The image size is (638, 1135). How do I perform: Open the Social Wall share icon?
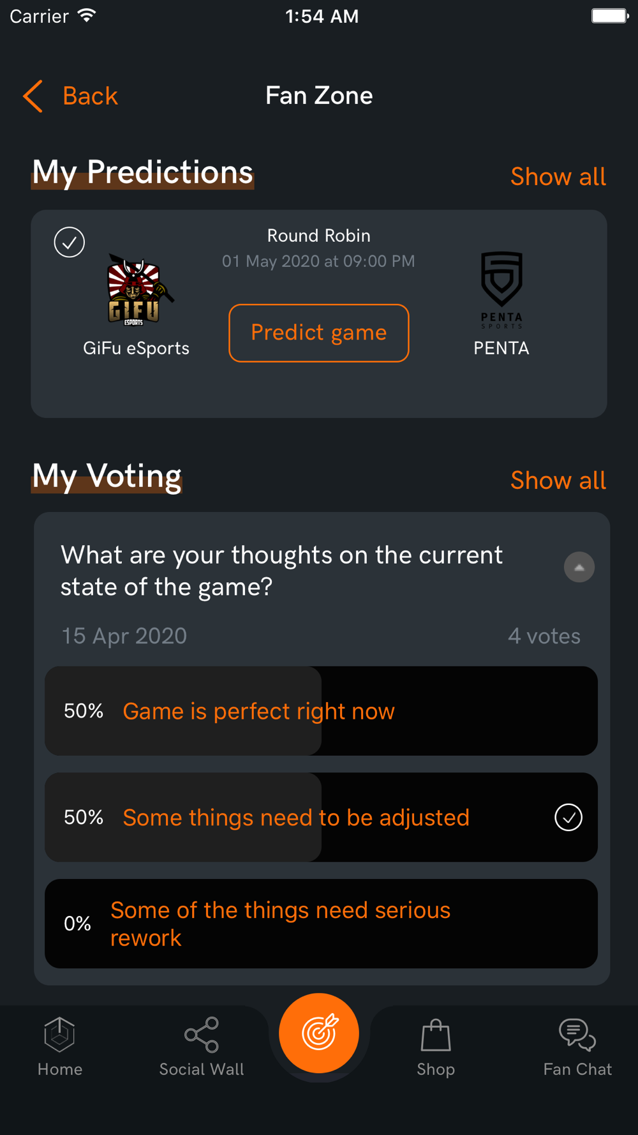click(202, 1035)
